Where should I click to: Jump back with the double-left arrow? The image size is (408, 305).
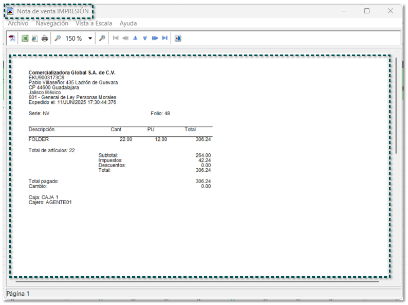[125, 39]
